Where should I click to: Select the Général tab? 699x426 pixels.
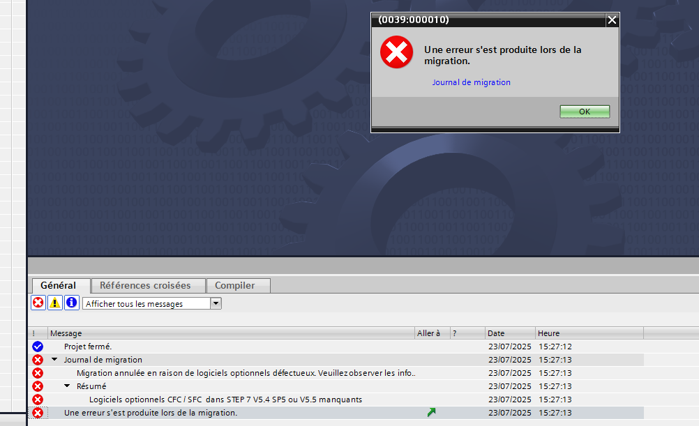[59, 285]
